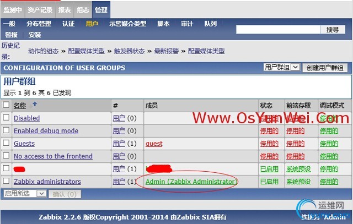Open the 队列 submenu item

(211, 24)
